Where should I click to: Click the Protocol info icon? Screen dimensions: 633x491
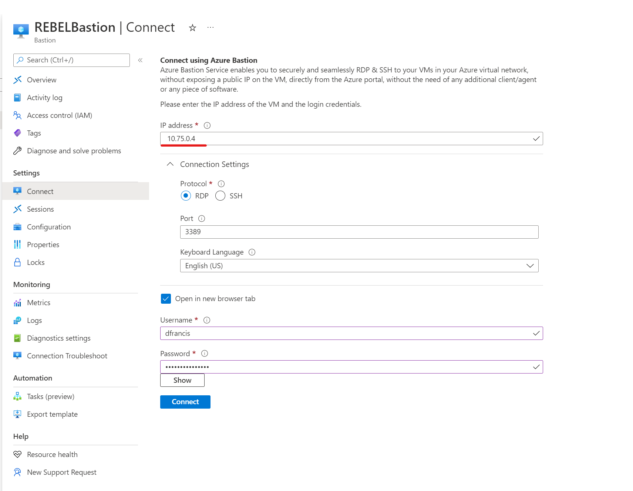(221, 184)
